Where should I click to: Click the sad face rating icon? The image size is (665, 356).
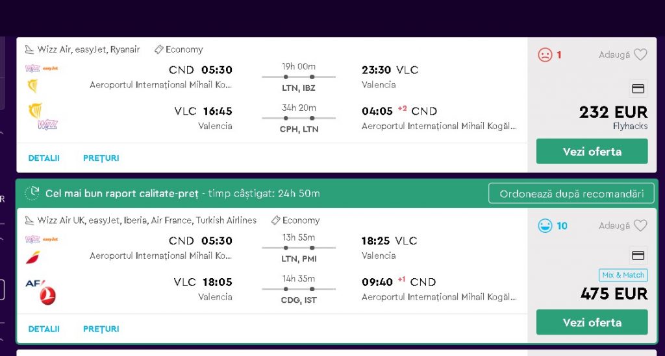545,54
